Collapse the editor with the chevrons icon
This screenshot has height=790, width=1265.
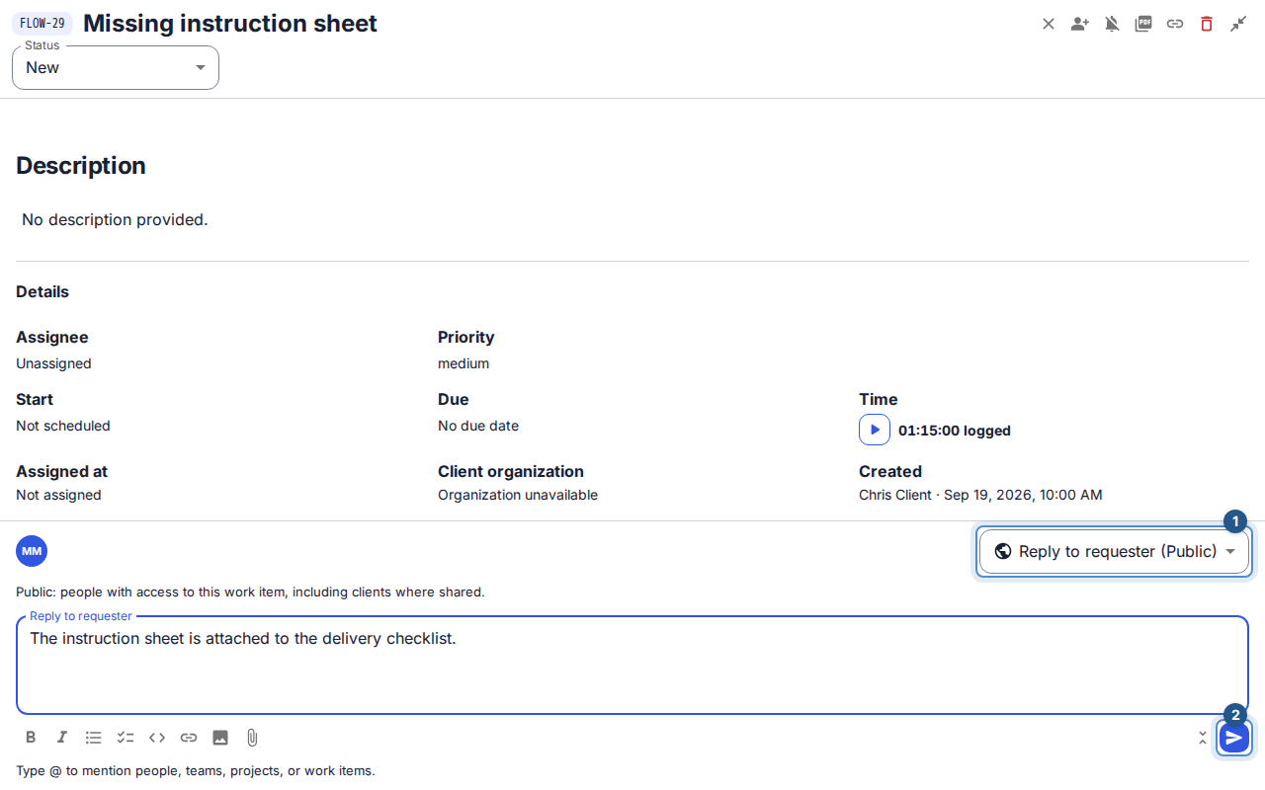1203,737
